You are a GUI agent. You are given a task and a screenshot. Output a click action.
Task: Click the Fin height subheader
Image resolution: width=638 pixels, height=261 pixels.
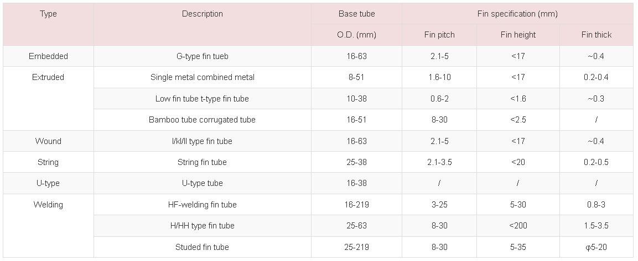[518, 35]
